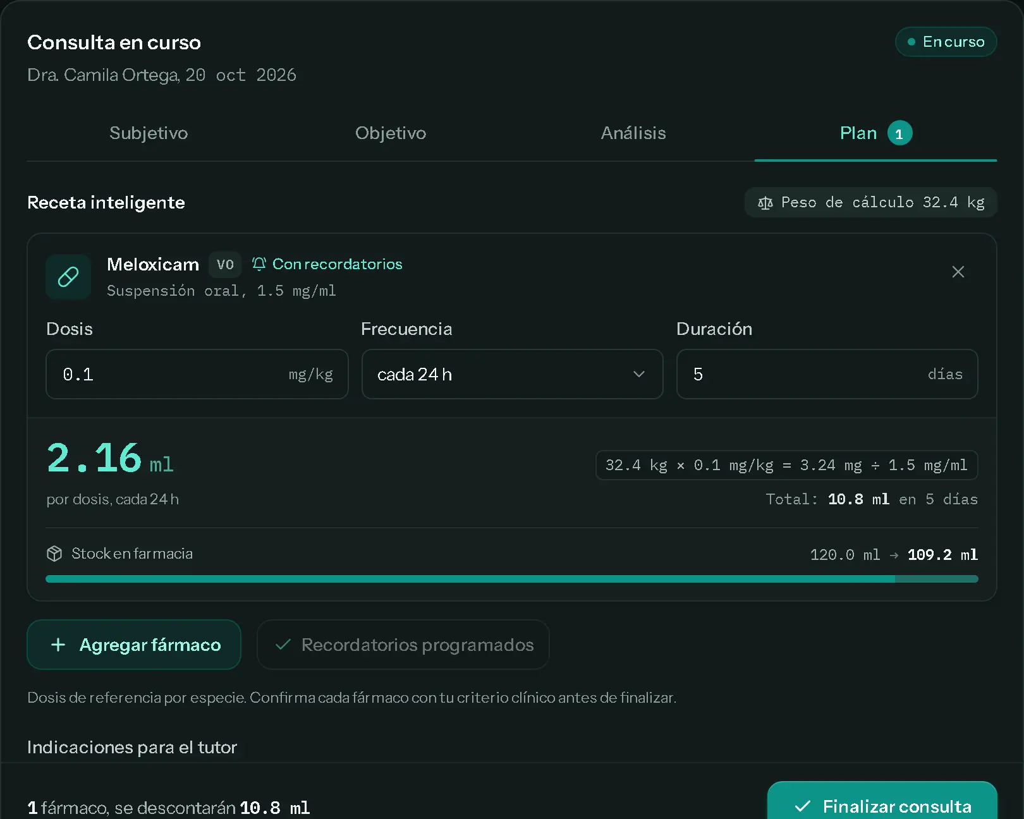
Task: Click the 120.0 ml initial stock value
Action: (845, 555)
